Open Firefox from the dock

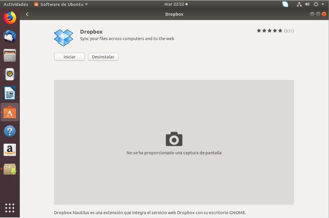tap(10, 17)
